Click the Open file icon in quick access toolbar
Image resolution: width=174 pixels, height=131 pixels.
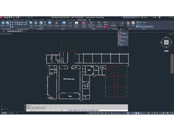(7, 17)
